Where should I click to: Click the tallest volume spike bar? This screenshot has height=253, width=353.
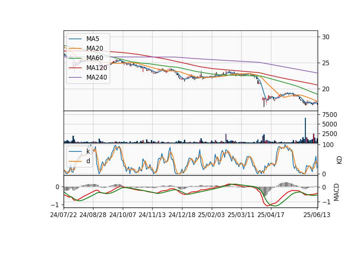tap(306, 131)
